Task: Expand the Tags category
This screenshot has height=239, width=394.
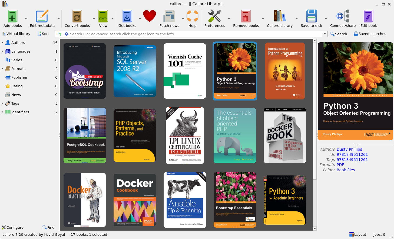Action: coord(2,103)
